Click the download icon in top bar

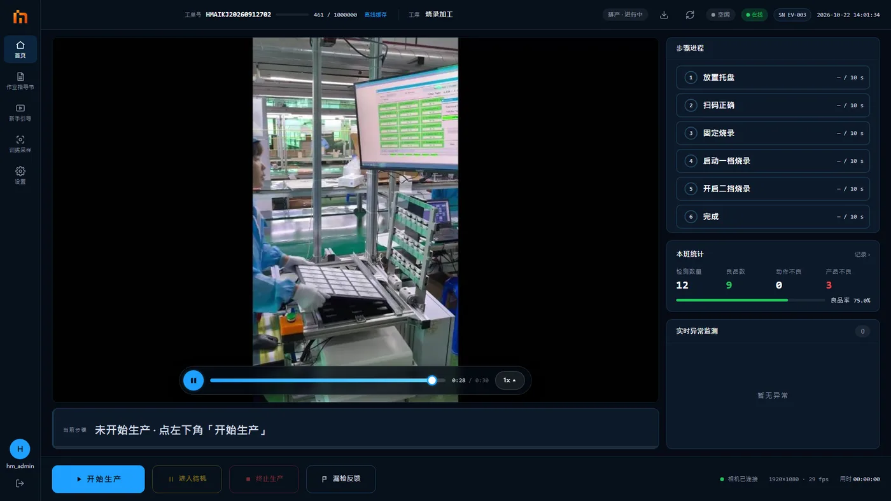pyautogui.click(x=664, y=15)
